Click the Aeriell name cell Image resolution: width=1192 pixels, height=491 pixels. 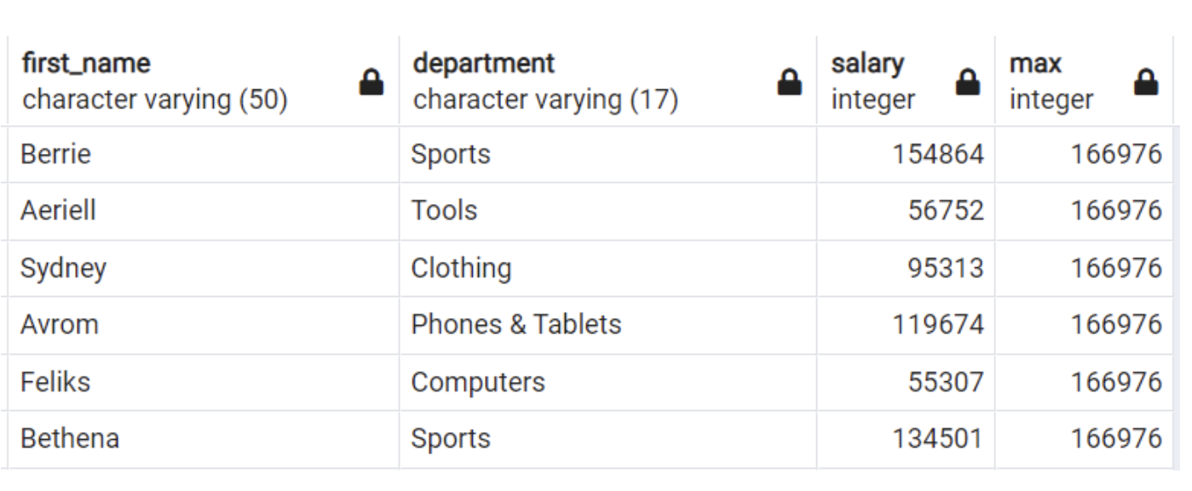[59, 210]
